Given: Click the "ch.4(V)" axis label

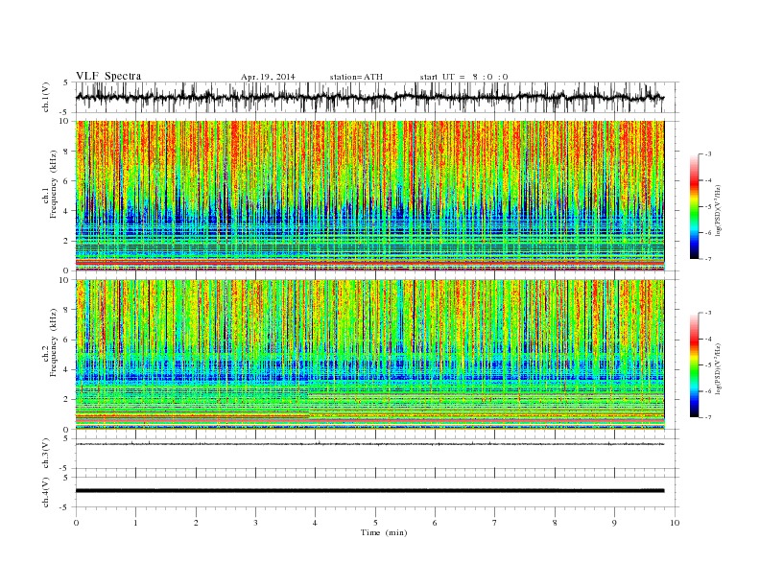Looking at the screenshot, I should (46, 492).
